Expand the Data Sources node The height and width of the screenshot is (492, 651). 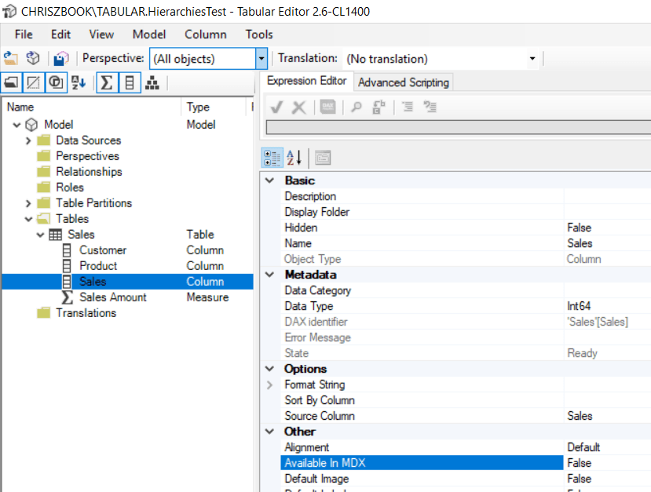click(x=28, y=140)
